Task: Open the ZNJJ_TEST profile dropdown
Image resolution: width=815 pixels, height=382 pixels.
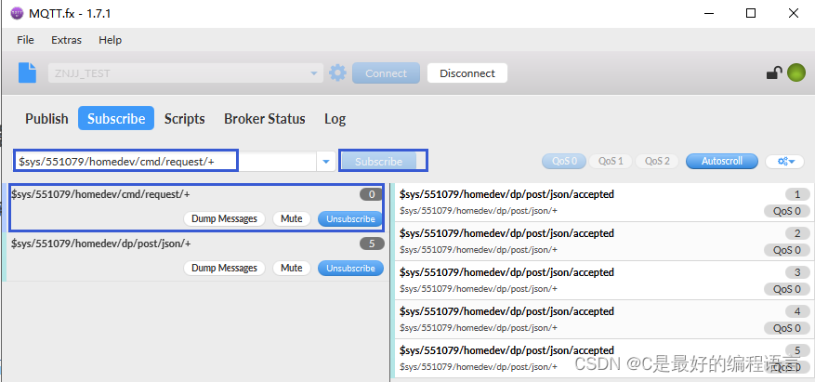Action: [x=186, y=73]
